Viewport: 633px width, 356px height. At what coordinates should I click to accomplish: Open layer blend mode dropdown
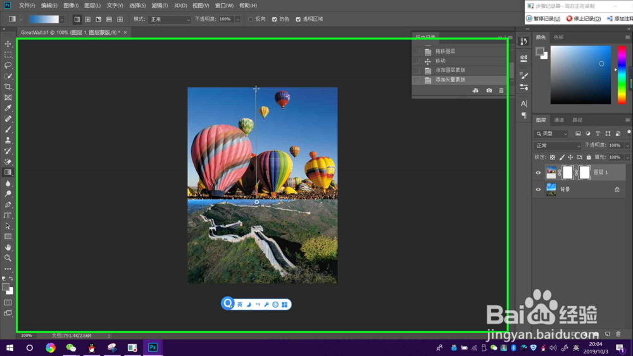pos(557,145)
